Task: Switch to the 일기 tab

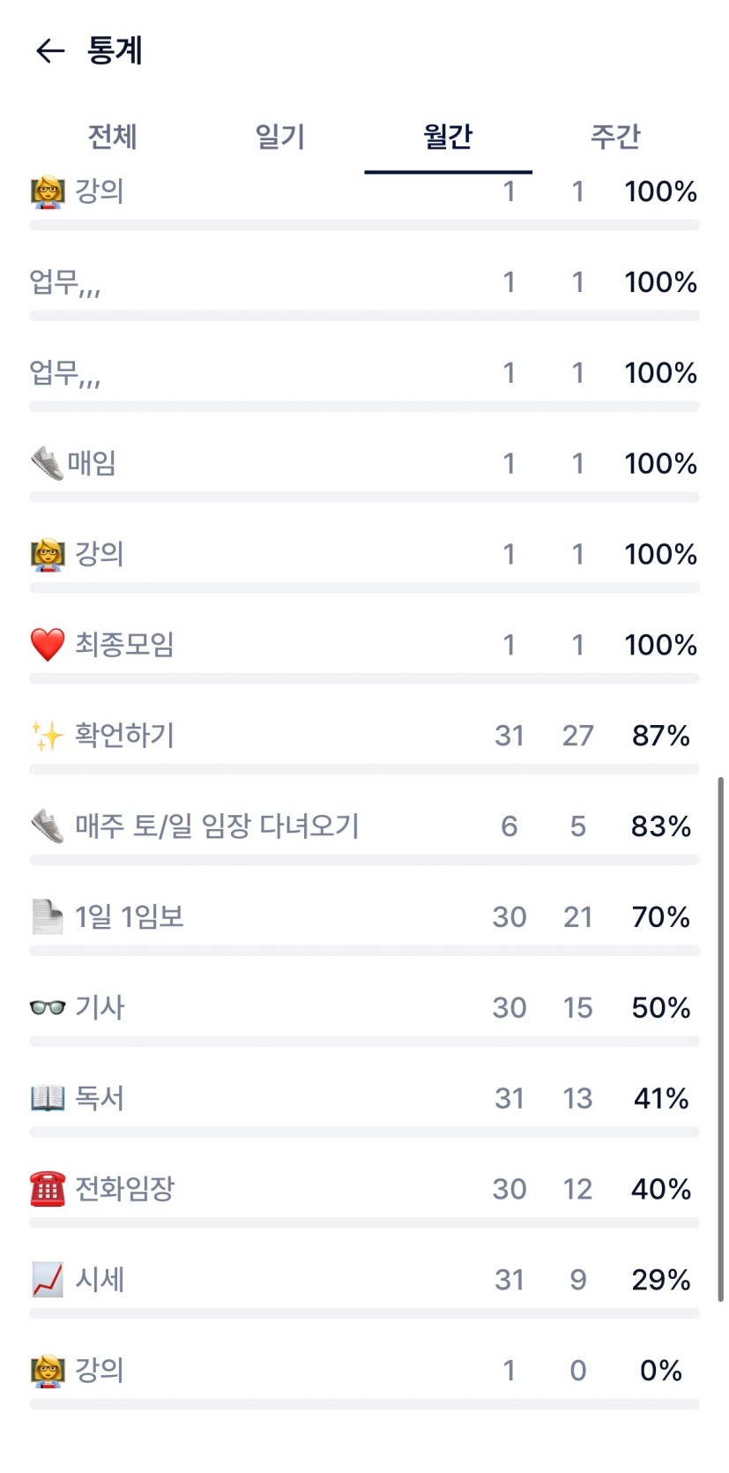Action: point(279,137)
